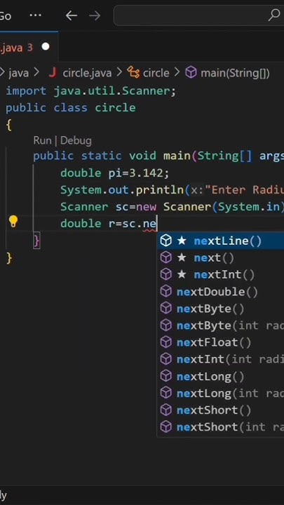
Task: Click the method cube icon in breadcrumb
Action: pos(191,73)
